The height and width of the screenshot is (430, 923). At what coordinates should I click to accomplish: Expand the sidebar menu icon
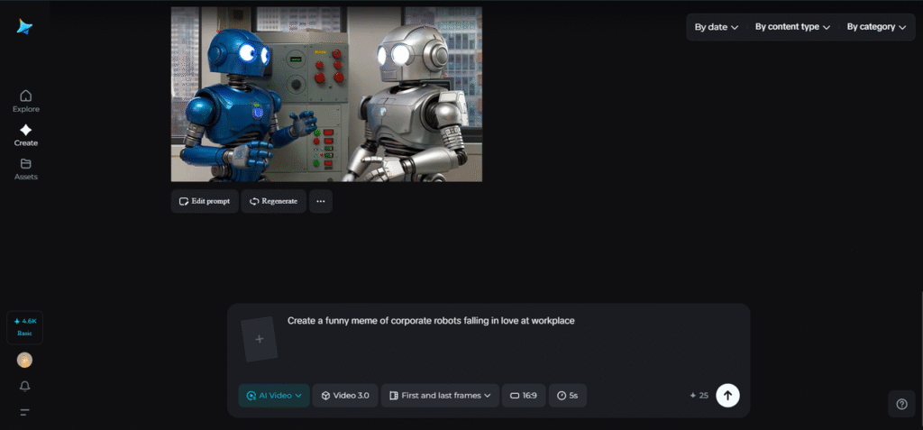pyautogui.click(x=24, y=412)
